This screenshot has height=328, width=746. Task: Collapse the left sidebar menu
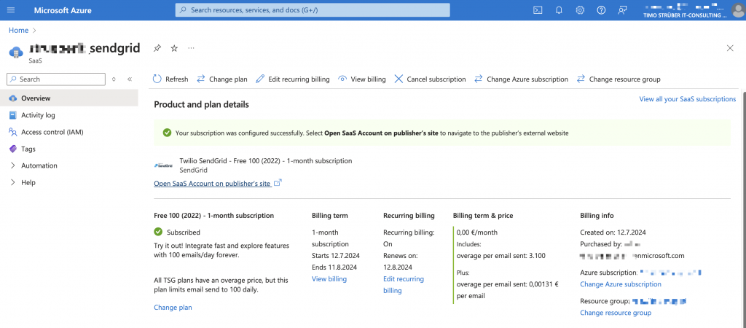point(129,79)
